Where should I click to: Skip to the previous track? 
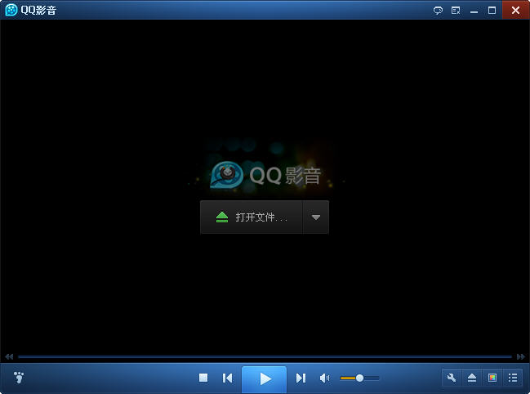228,378
